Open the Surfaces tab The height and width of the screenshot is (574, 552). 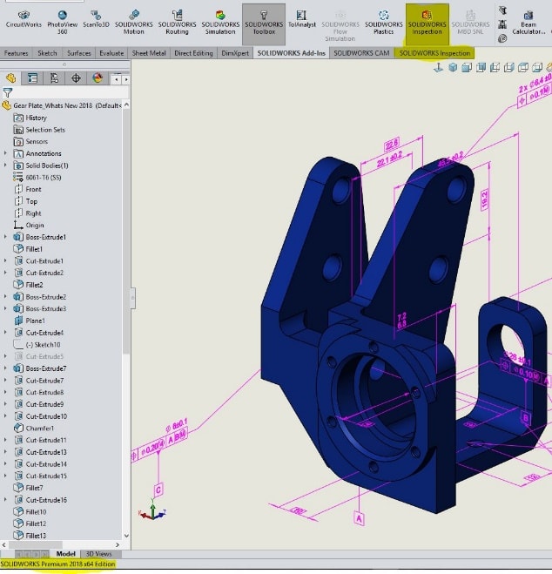tap(78, 53)
